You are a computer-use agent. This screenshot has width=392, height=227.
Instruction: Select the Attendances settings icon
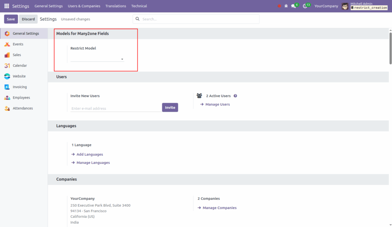click(7, 108)
